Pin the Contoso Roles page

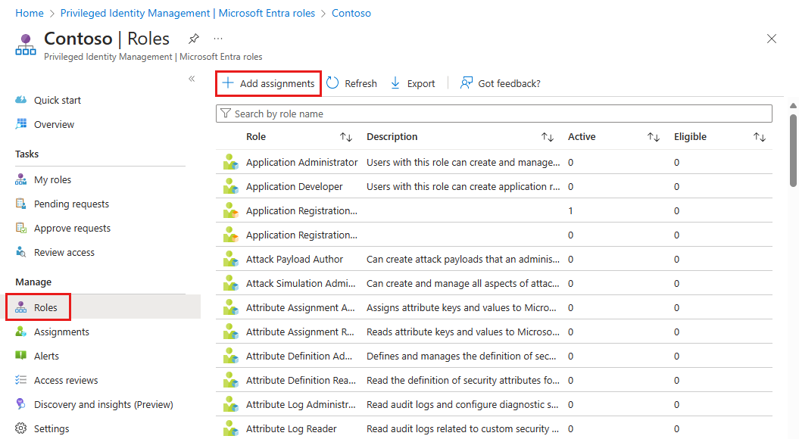(x=193, y=39)
